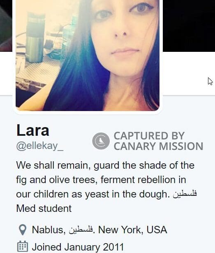Open the profile avatar photo
The width and height of the screenshot is (215, 253).
(x=88, y=56)
